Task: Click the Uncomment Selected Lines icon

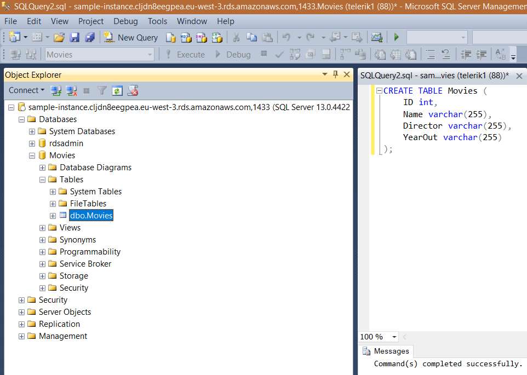Action: [x=446, y=54]
